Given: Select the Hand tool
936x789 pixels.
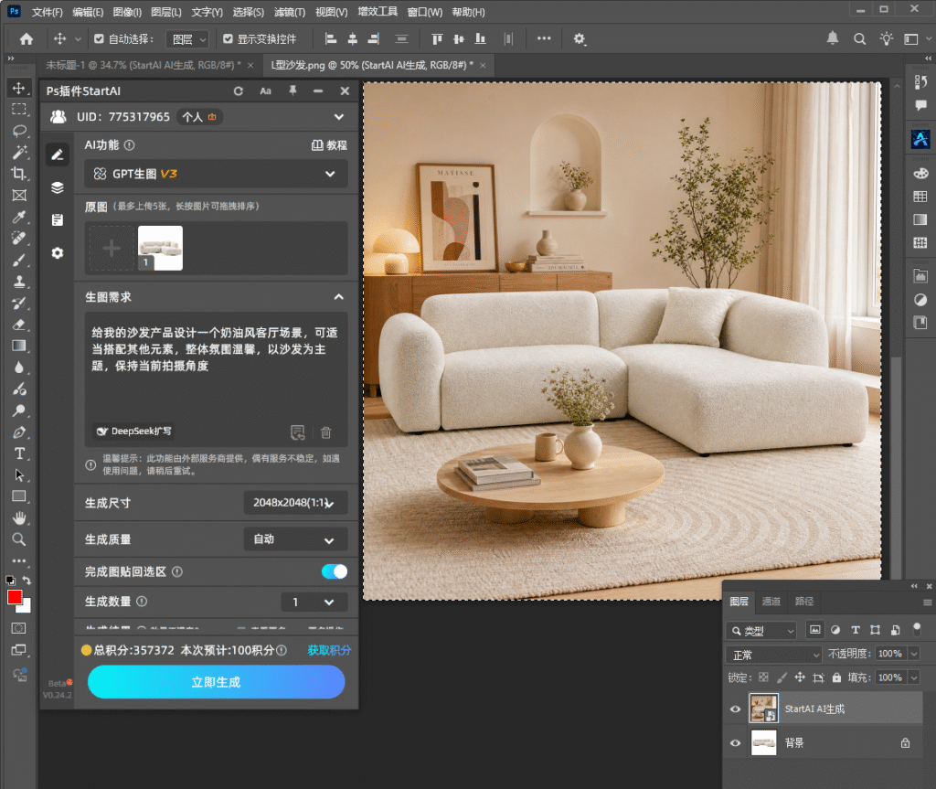Looking at the screenshot, I should pos(19,517).
